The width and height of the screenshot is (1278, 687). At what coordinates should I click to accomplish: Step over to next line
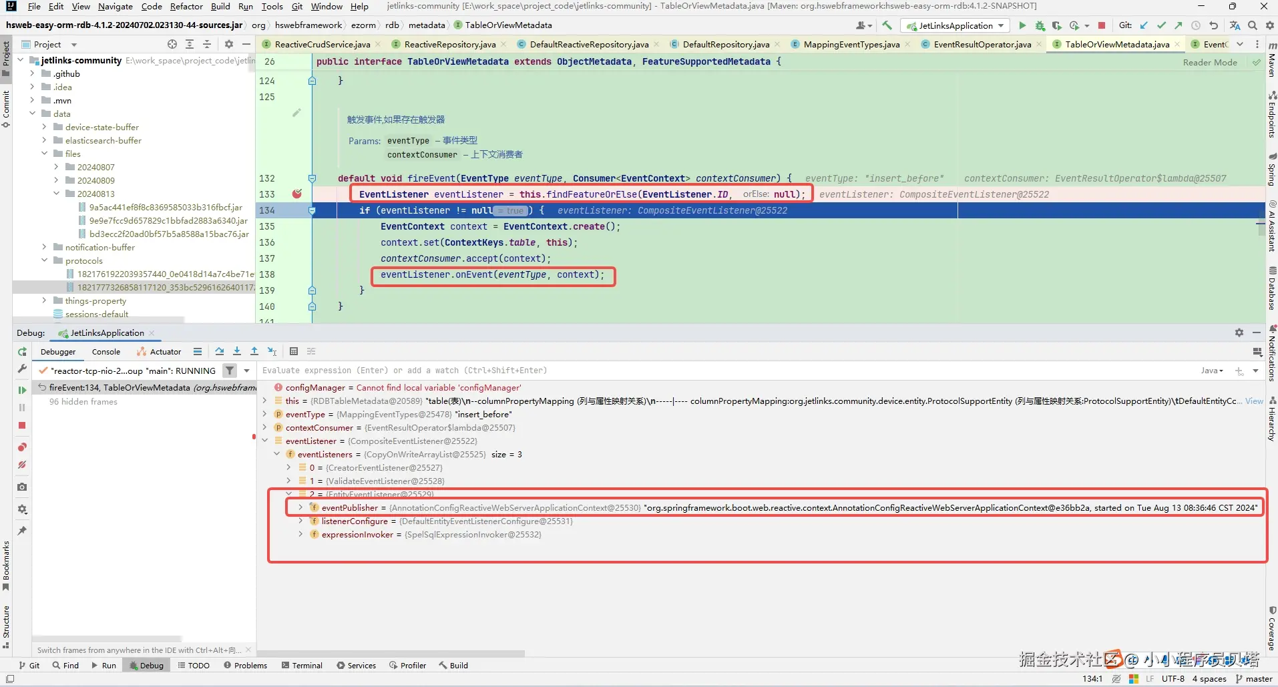[220, 351]
